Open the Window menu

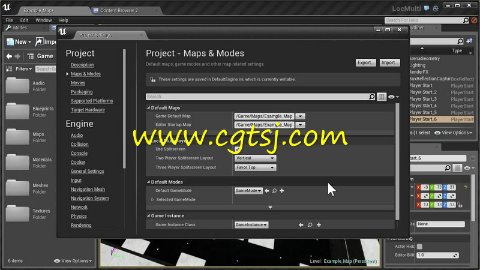pyautogui.click(x=43, y=20)
